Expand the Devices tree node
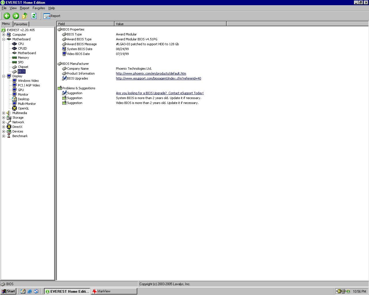This screenshot has height=295, width=369. pyautogui.click(x=3, y=131)
